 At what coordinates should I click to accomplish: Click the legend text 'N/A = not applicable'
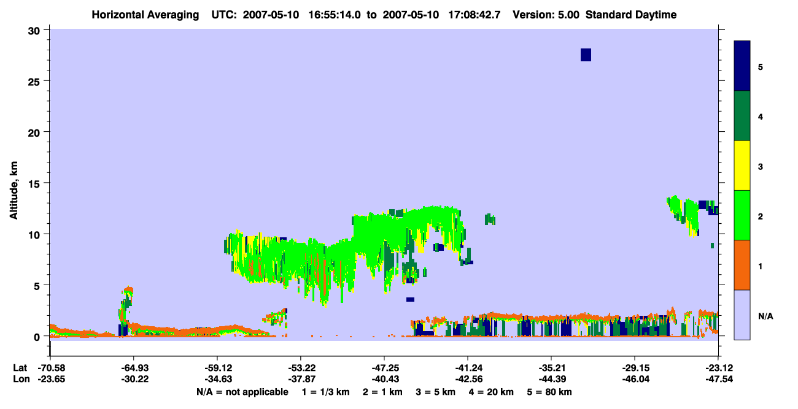point(242,392)
